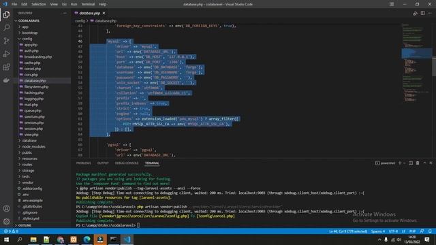
Task: Click the feedback icon in status bar
Action: click(422, 231)
